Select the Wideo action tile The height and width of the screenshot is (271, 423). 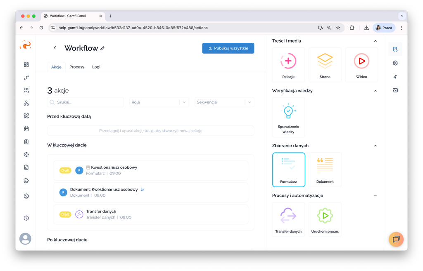coord(361,64)
